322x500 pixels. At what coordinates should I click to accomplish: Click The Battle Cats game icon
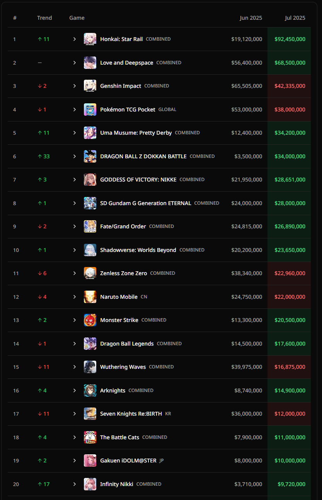coord(90,437)
